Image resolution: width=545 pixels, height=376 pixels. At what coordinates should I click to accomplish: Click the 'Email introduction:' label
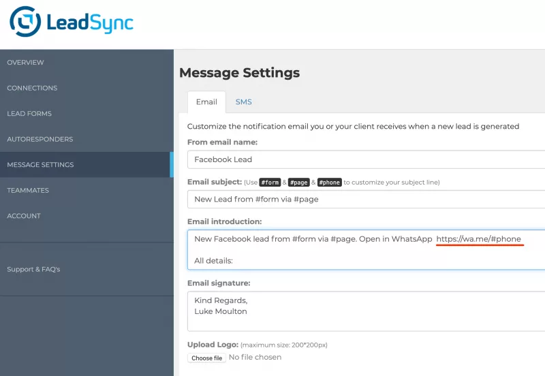point(225,221)
